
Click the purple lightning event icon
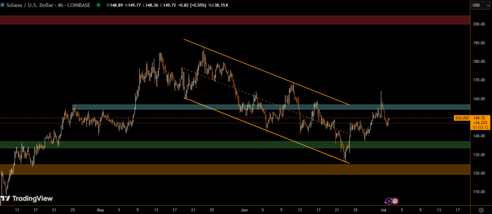point(389,201)
